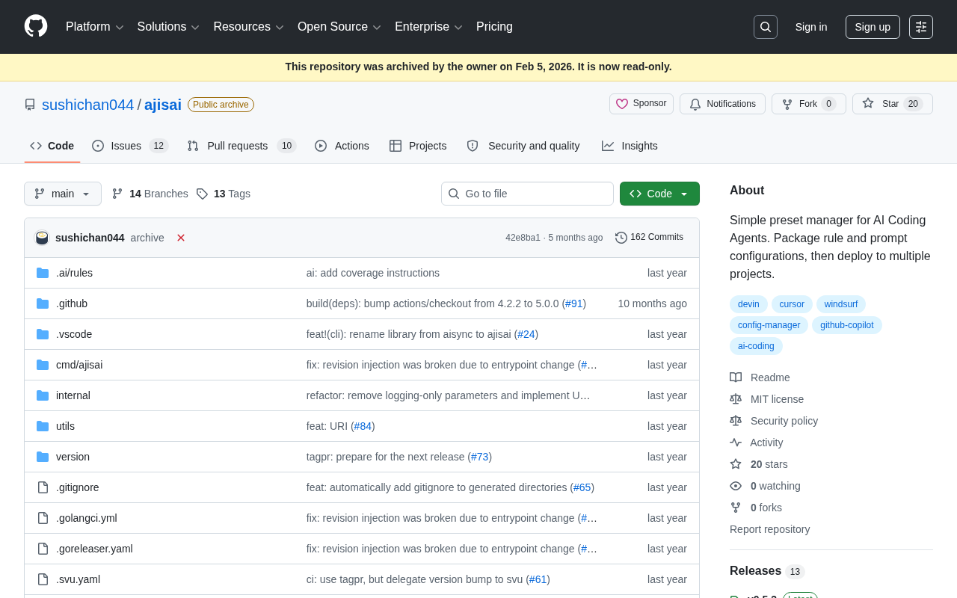Click the Sponsor button
Screen dimensions: 957x598
[641, 104]
